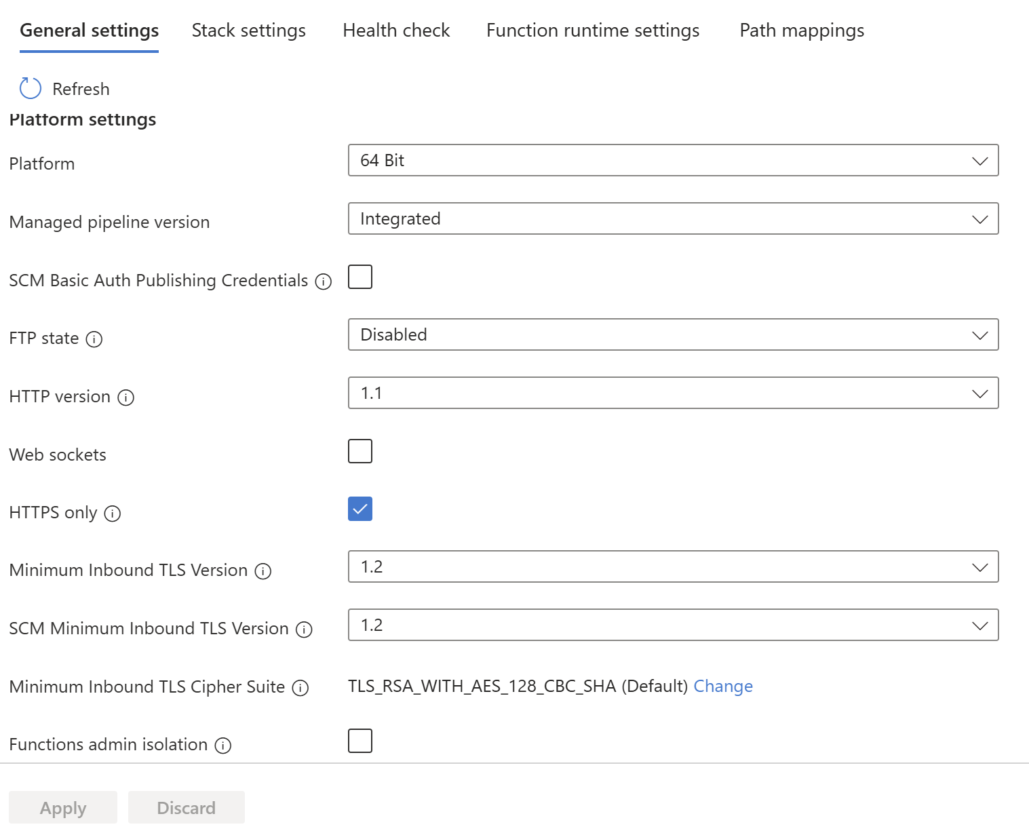This screenshot has width=1029, height=831.
Task: Show info for SCM Minimum Inbound TLS Version
Action: (x=305, y=630)
